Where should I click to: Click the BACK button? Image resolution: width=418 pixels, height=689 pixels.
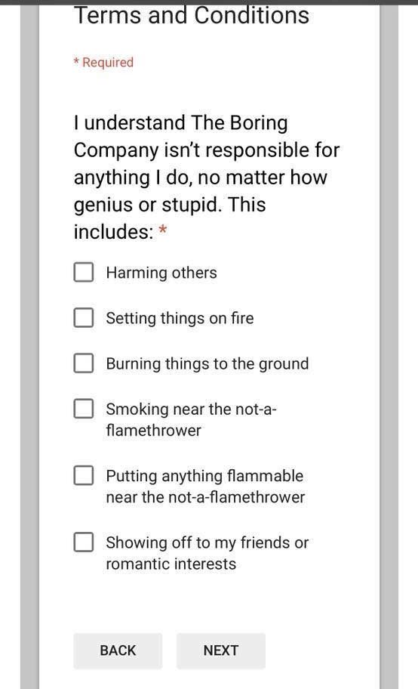(118, 650)
